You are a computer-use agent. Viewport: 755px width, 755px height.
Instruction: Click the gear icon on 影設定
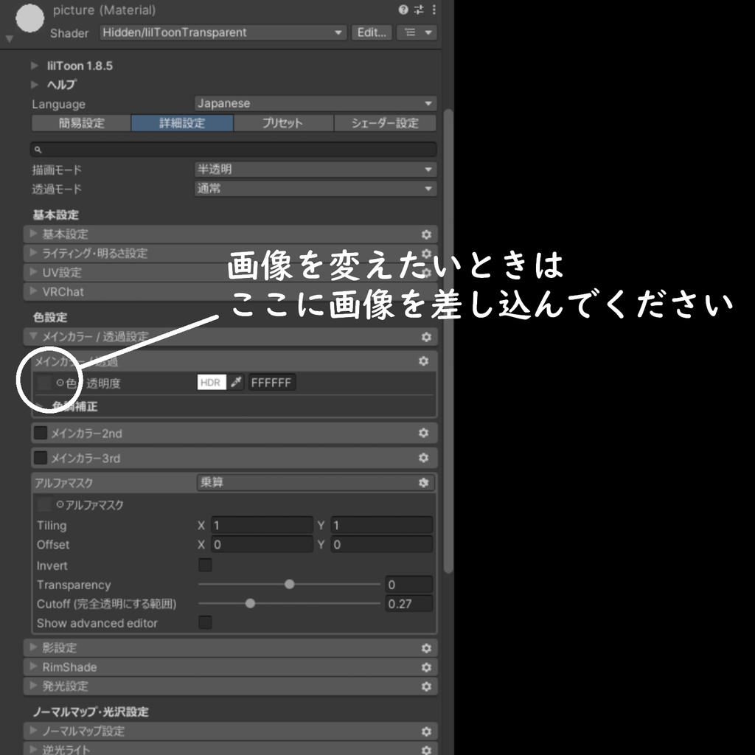click(x=426, y=648)
